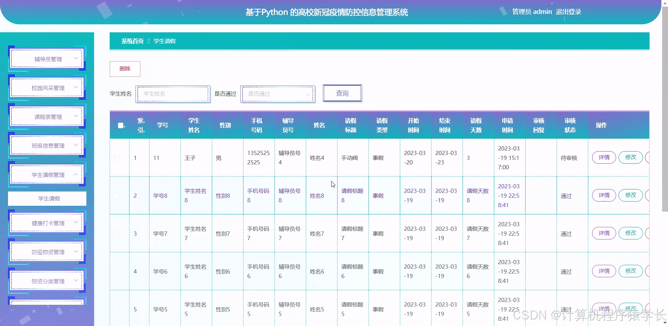The height and width of the screenshot is (326, 668).
Task: Expand the 物资分类管理 menu chevron
Action: click(76, 280)
